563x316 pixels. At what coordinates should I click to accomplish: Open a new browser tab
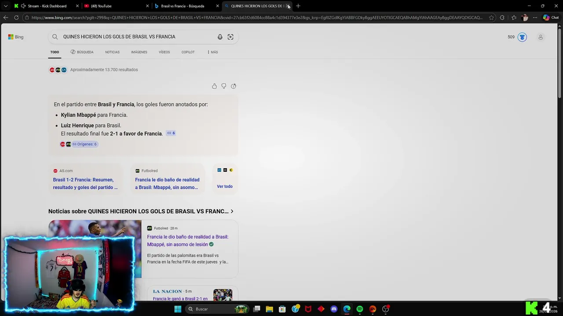coord(298,6)
